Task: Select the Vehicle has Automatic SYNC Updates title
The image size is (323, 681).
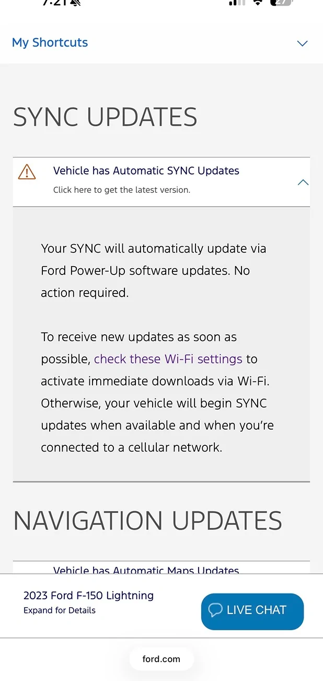Action: pyautogui.click(x=146, y=171)
